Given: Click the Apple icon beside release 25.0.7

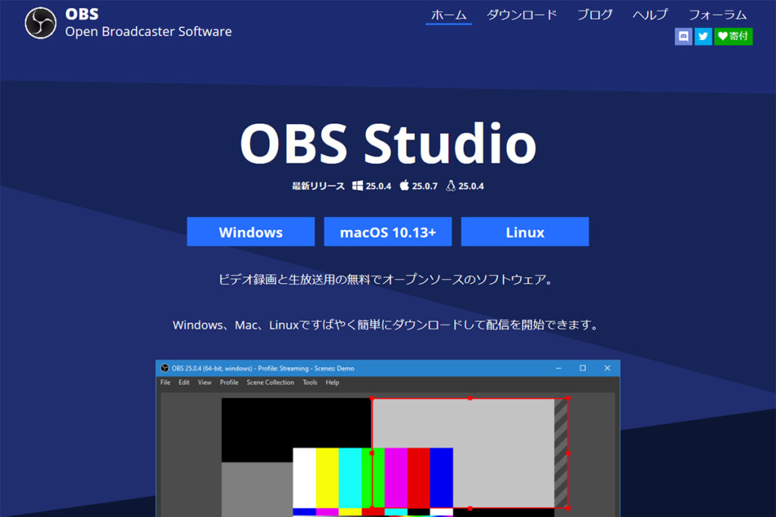Looking at the screenshot, I should point(405,185).
